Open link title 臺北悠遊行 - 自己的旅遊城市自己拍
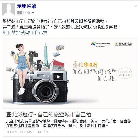 [49, 114]
